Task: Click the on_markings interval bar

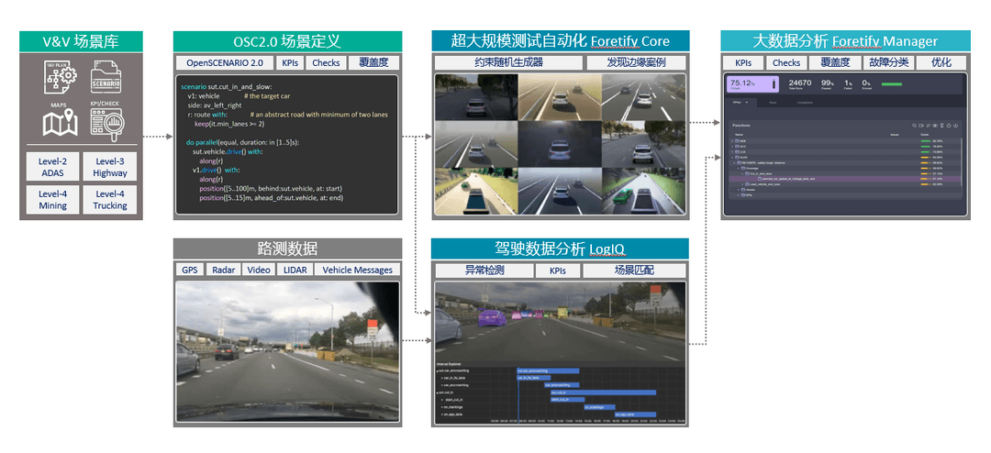Action: (600, 407)
